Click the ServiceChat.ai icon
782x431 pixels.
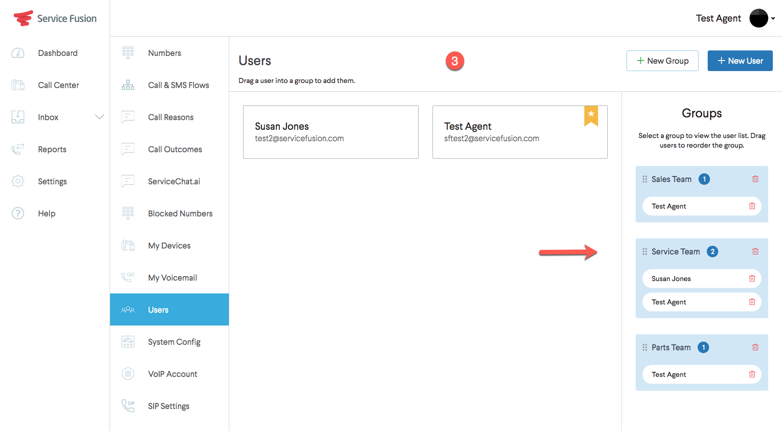point(128,182)
